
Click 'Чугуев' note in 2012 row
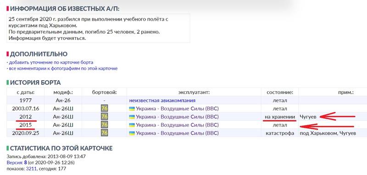tap(308, 117)
